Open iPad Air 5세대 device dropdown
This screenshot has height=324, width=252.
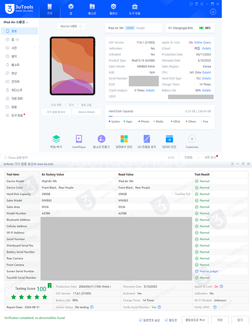click(16, 22)
